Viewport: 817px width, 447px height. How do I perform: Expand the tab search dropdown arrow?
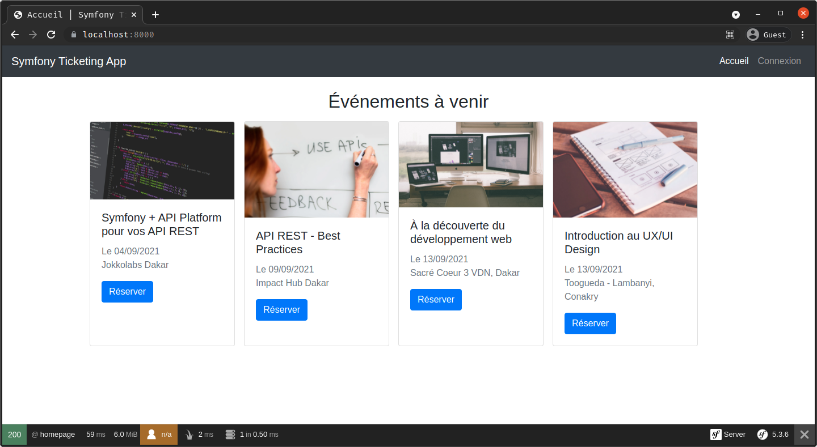[736, 15]
